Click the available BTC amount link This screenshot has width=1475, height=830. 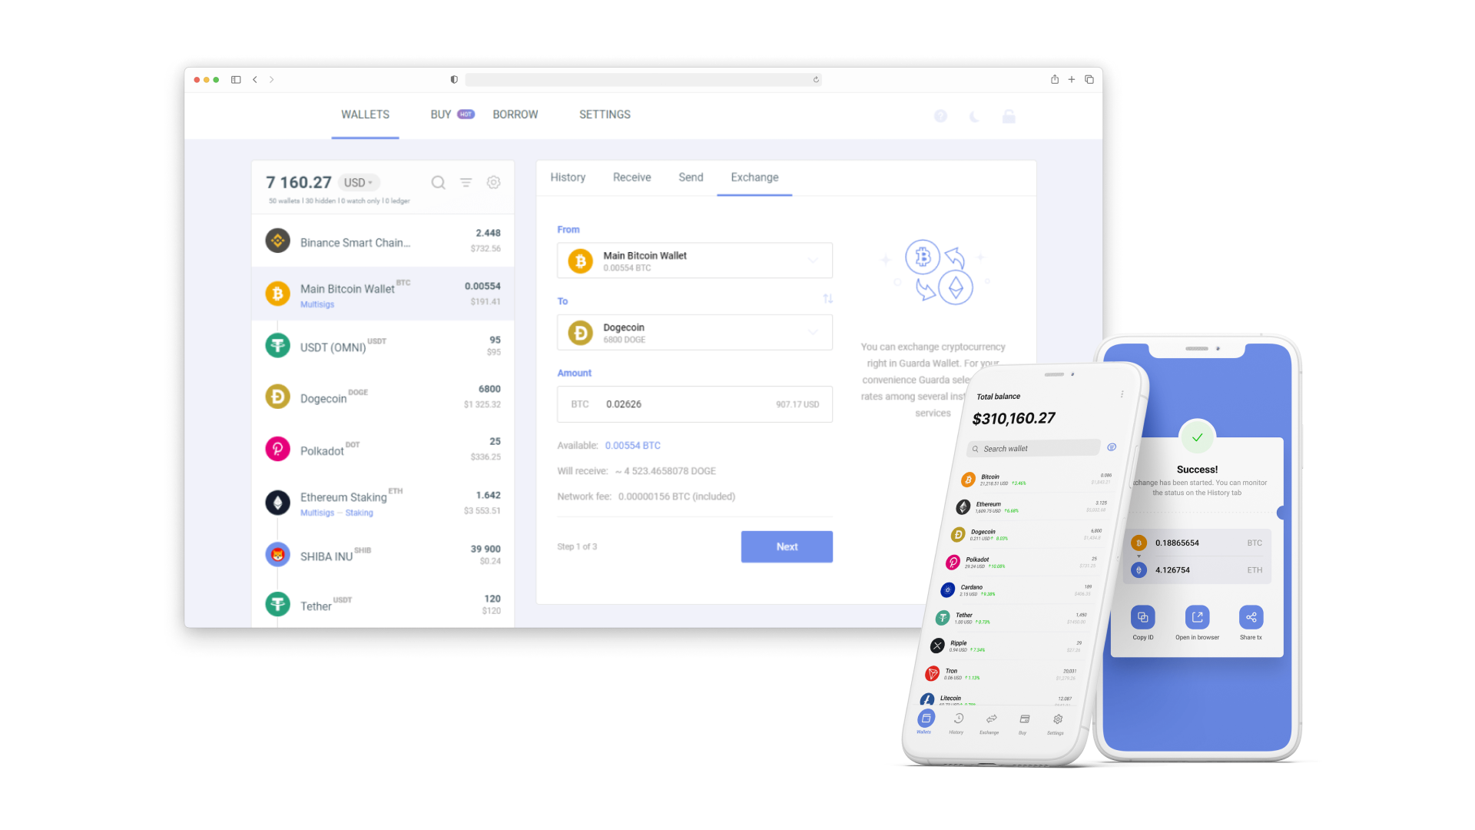[628, 446]
